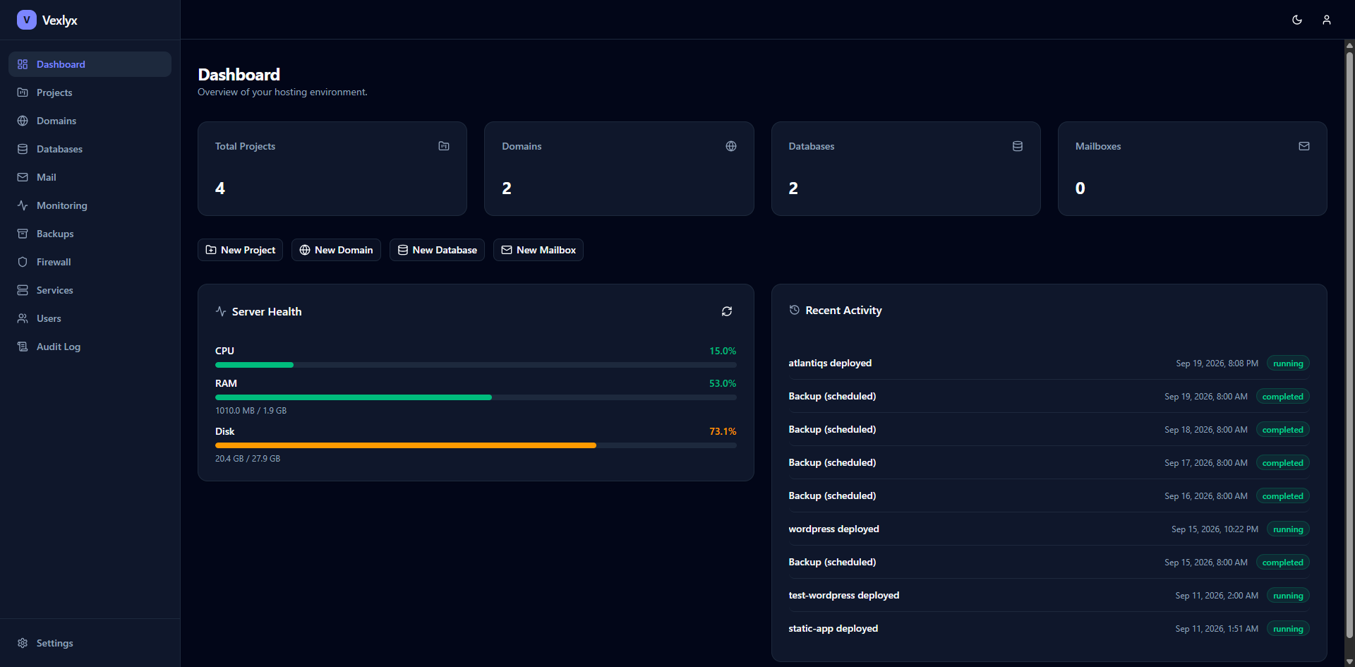1355x667 pixels.
Task: Open the Total Projects card
Action: pyautogui.click(x=332, y=169)
